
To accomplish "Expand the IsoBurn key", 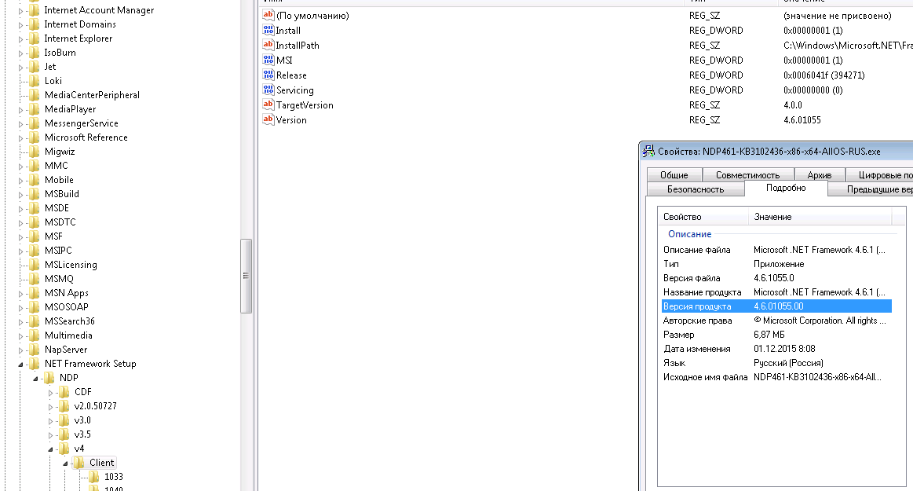I will click(20, 53).
